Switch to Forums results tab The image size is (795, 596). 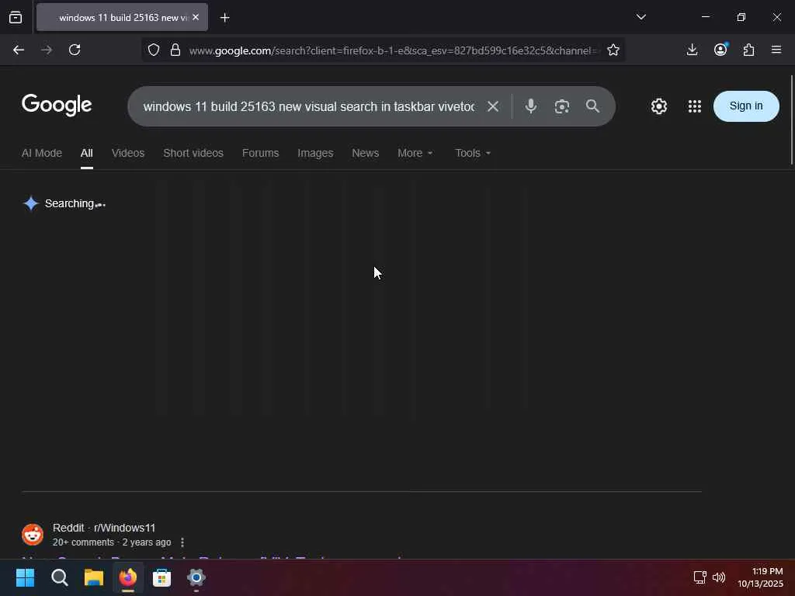coord(260,153)
